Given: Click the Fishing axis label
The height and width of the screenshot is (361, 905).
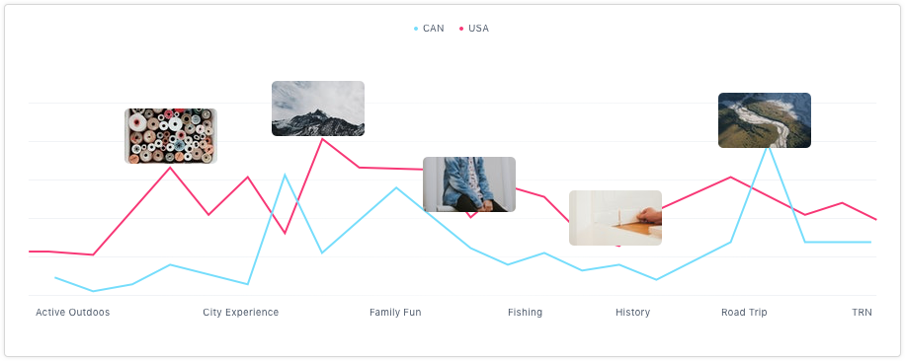Looking at the screenshot, I should (526, 312).
